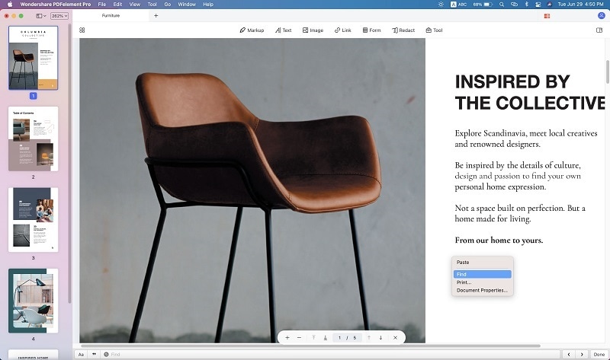This screenshot has width=610, height=360.
Task: Zoom in with floating bar plus icon
Action: click(x=287, y=337)
